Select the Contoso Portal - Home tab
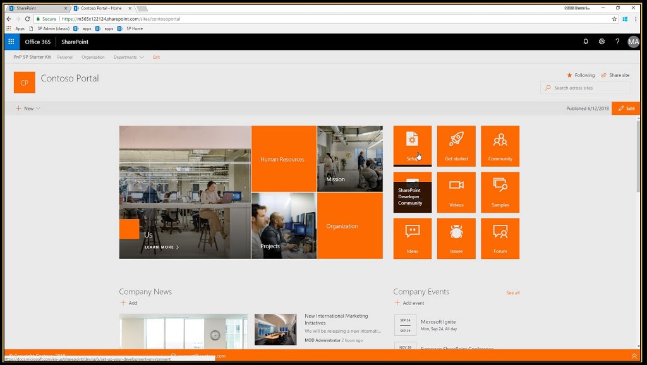This screenshot has height=365, width=647. pos(102,8)
